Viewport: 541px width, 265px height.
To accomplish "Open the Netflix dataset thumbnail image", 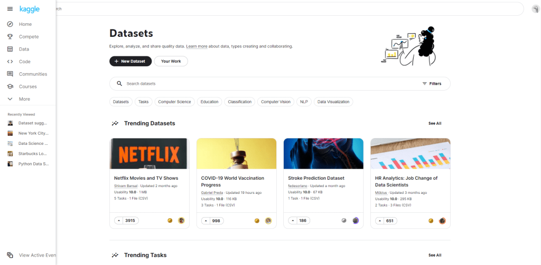I will point(150,153).
